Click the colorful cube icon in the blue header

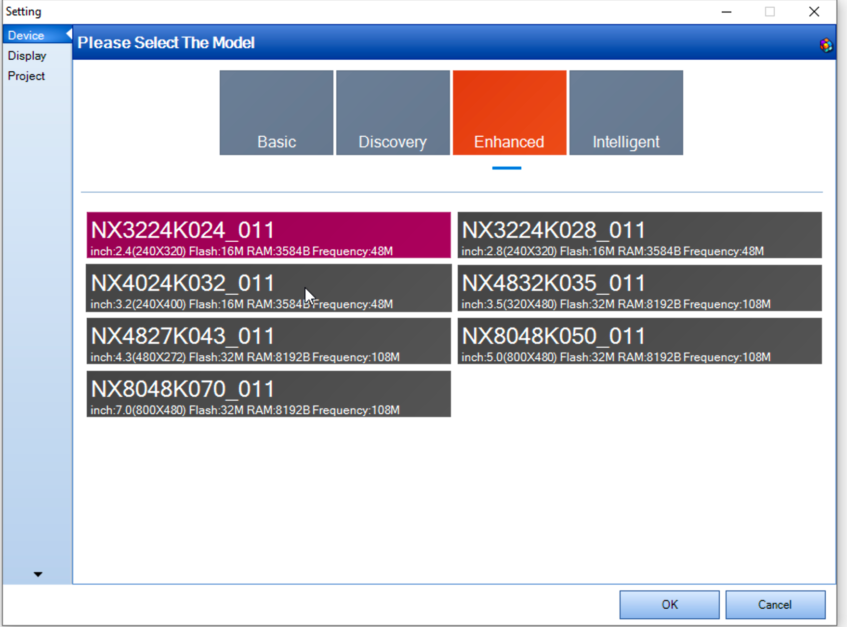tap(827, 44)
